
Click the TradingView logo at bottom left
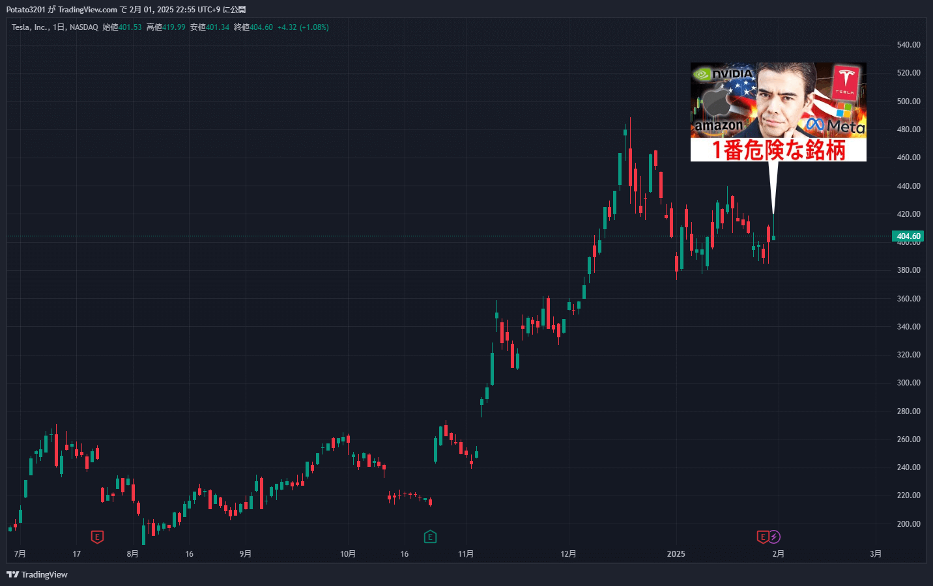pos(37,574)
